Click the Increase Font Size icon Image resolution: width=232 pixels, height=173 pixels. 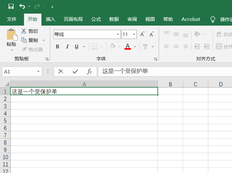coord(142,34)
